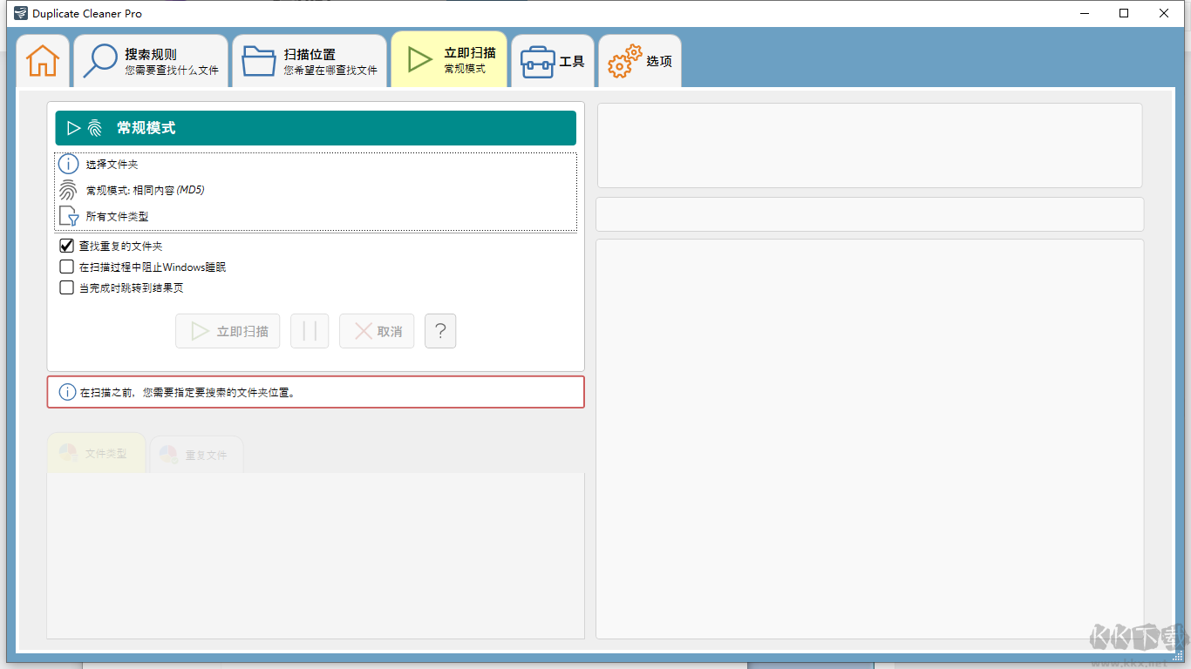The height and width of the screenshot is (669, 1191).
Task: Click the 取消 cancel button
Action: point(376,331)
